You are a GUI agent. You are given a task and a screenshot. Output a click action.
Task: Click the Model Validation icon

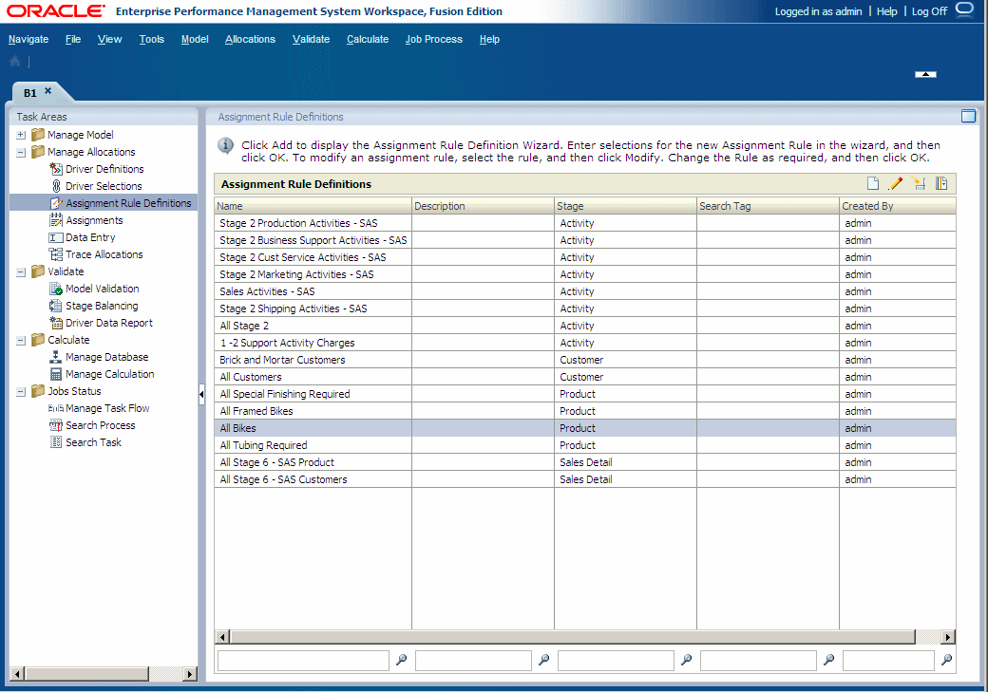55,289
